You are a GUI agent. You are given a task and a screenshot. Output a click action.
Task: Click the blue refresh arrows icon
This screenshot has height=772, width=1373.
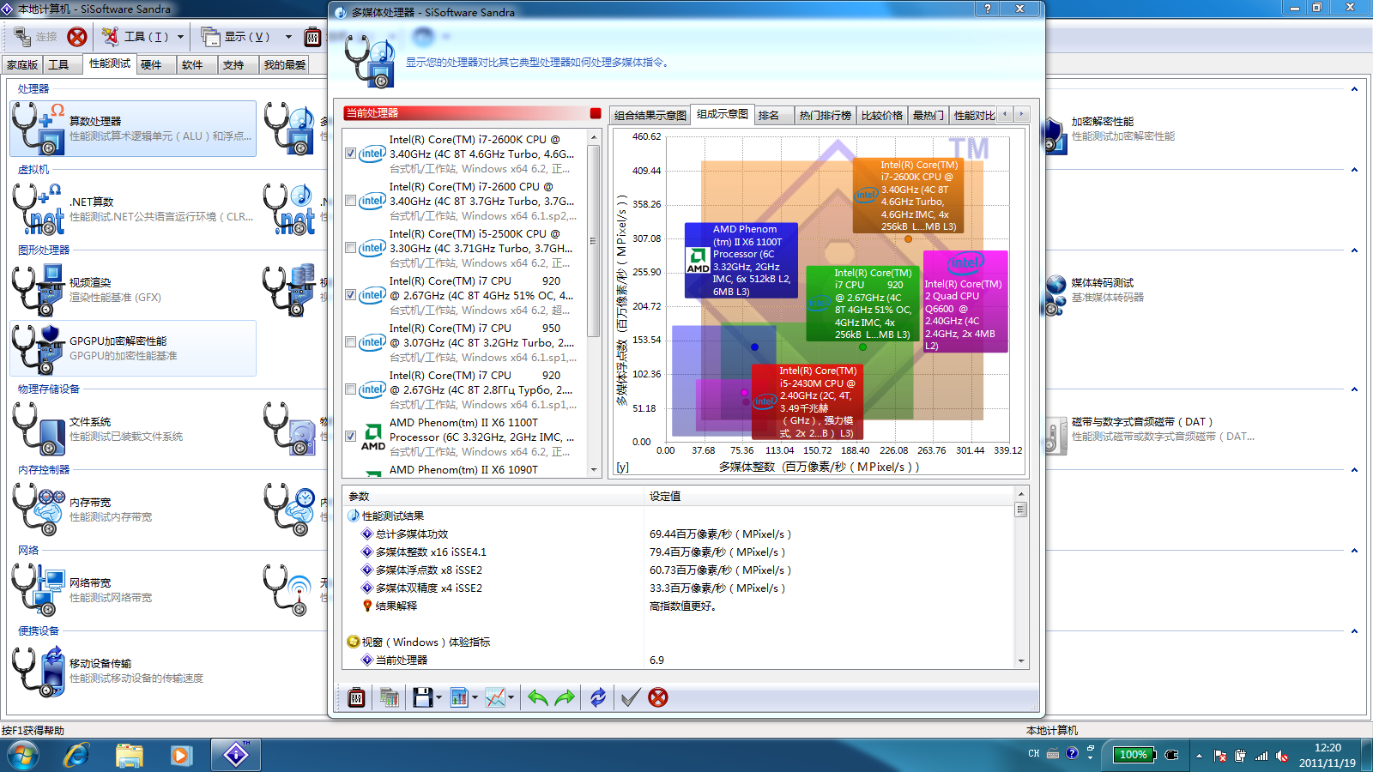(x=598, y=698)
